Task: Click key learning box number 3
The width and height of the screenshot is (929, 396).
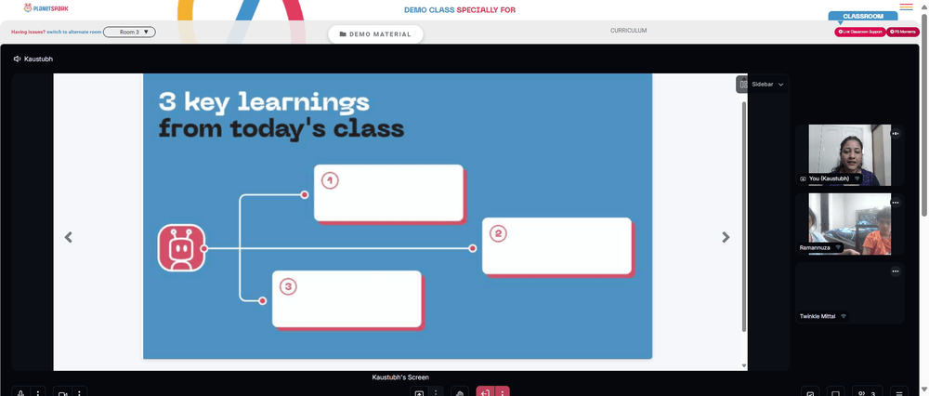Action: pos(347,298)
